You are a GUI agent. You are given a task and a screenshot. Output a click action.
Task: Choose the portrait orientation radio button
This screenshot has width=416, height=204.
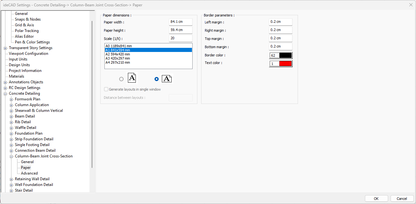(121, 79)
